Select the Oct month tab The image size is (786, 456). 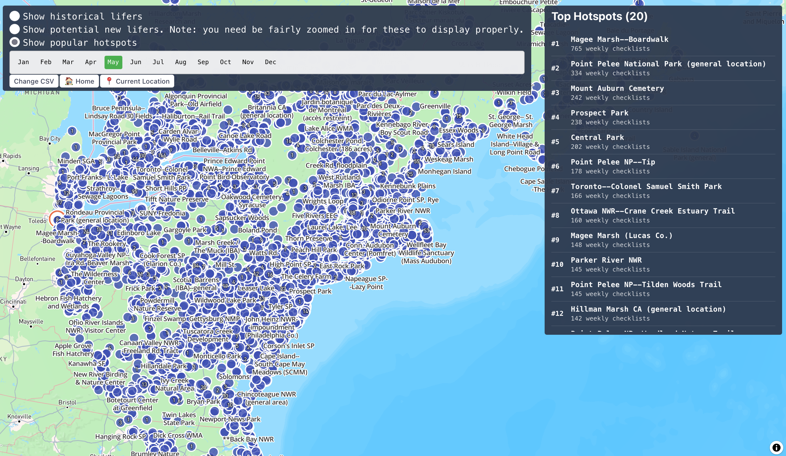tap(225, 62)
